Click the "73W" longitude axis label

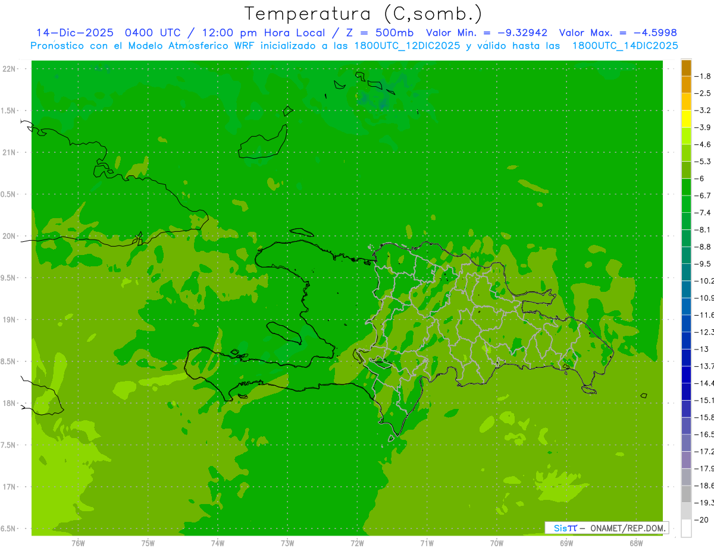tap(287, 543)
